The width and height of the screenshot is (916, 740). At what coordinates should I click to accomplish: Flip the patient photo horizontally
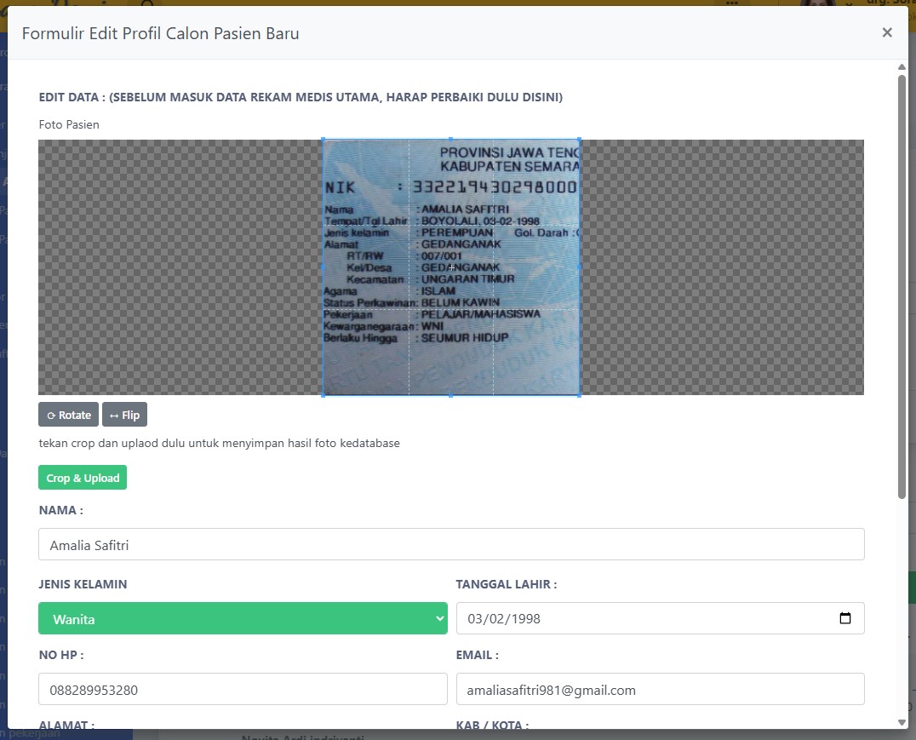124,415
